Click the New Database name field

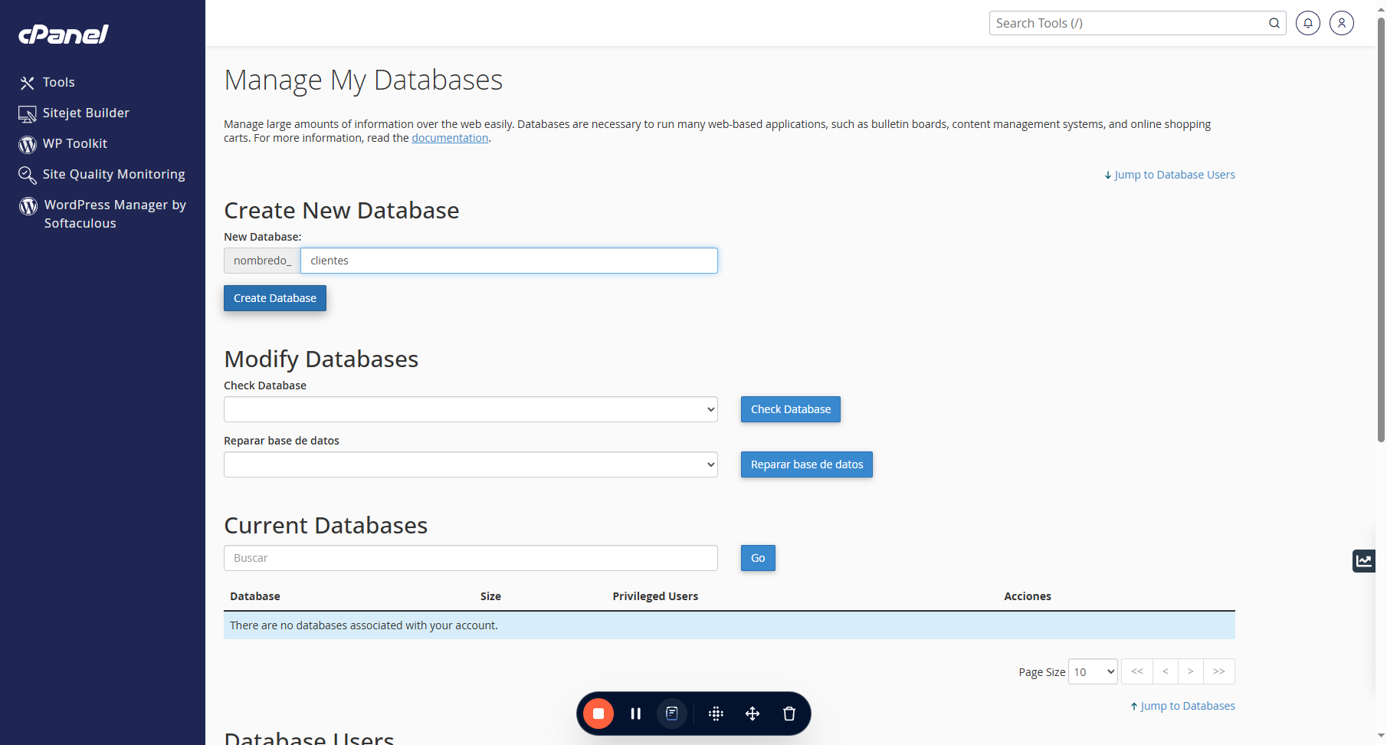click(x=509, y=261)
